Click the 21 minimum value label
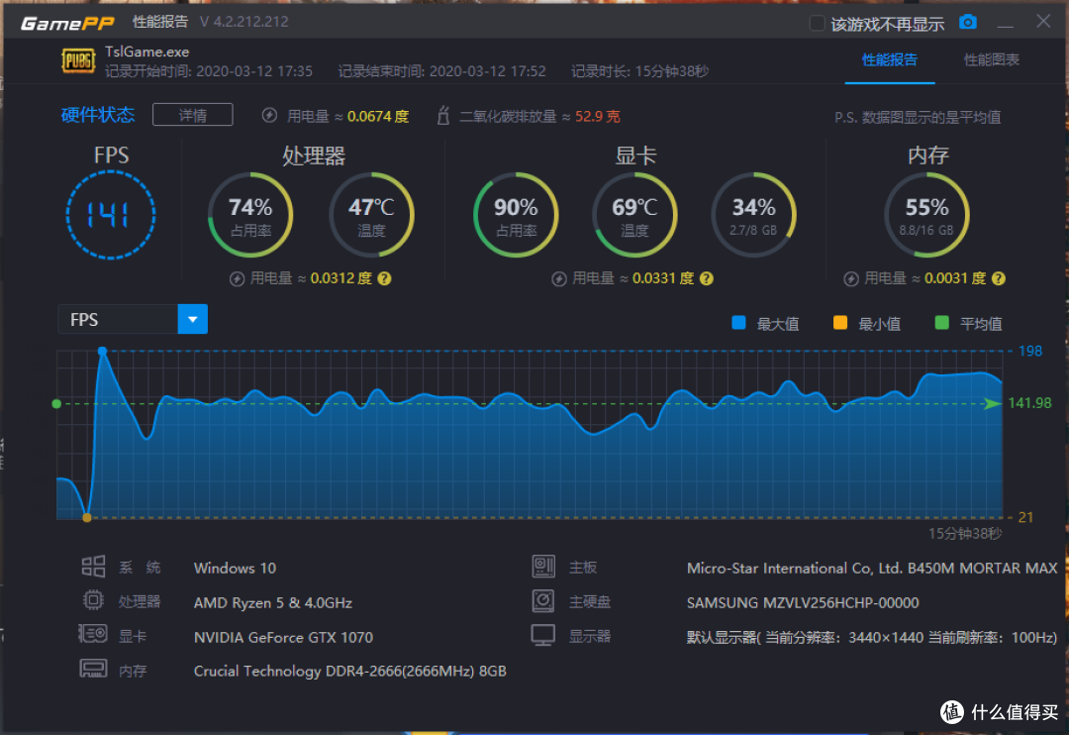1069x735 pixels. pyautogui.click(x=1025, y=517)
